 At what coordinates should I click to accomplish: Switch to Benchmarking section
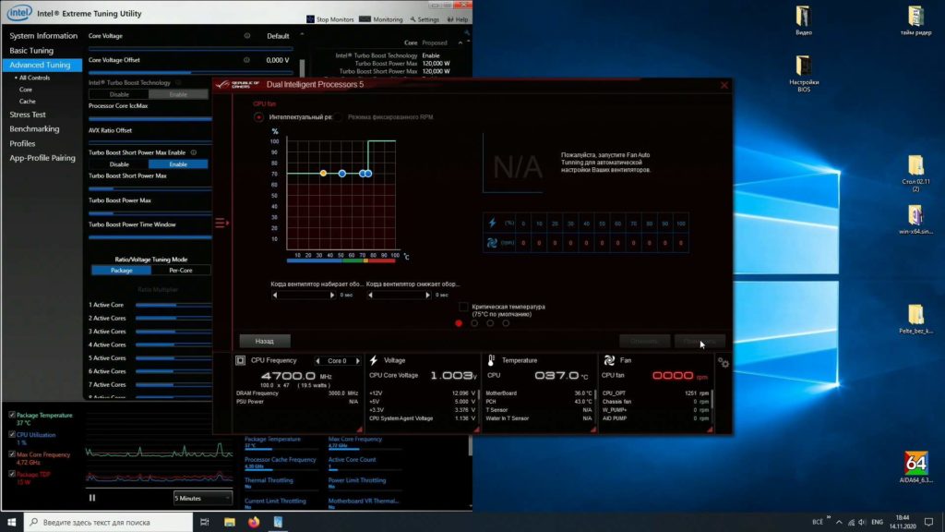tap(34, 129)
